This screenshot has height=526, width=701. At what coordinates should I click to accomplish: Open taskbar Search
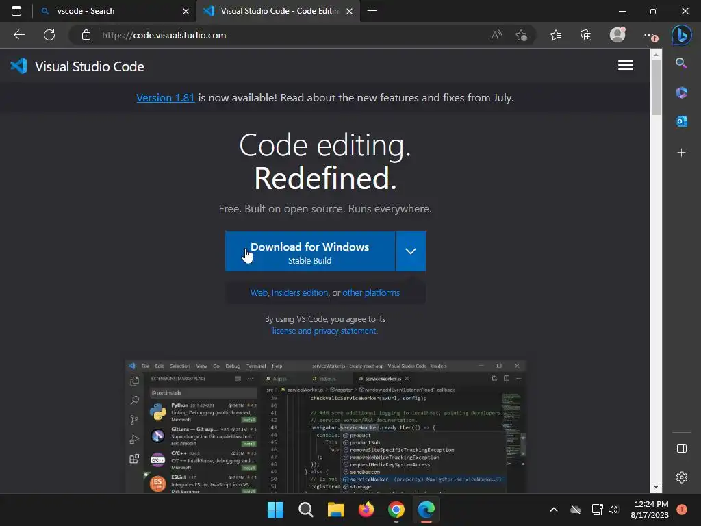click(x=306, y=510)
